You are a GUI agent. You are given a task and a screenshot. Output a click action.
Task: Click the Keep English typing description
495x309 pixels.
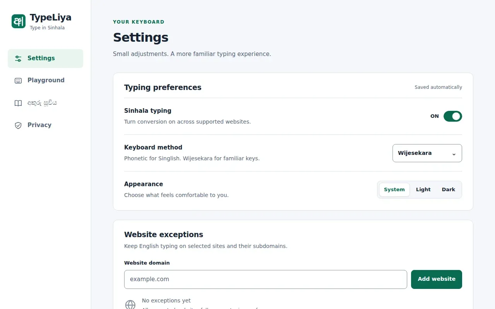pos(206,246)
